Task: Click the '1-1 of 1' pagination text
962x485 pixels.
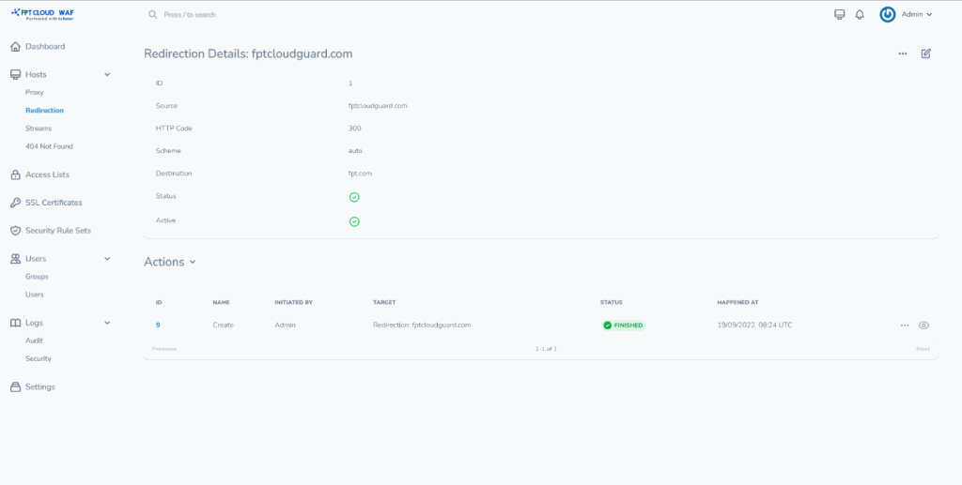Action: tap(546, 349)
